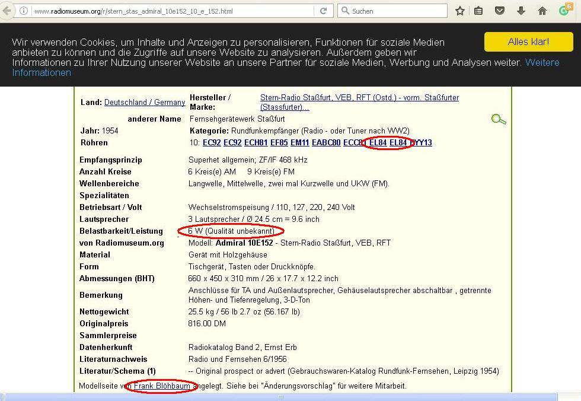Image resolution: width=581 pixels, height=401 pixels.
Task: Select the 'Radio und Fernsehen 6/1956' text
Action: 237,359
